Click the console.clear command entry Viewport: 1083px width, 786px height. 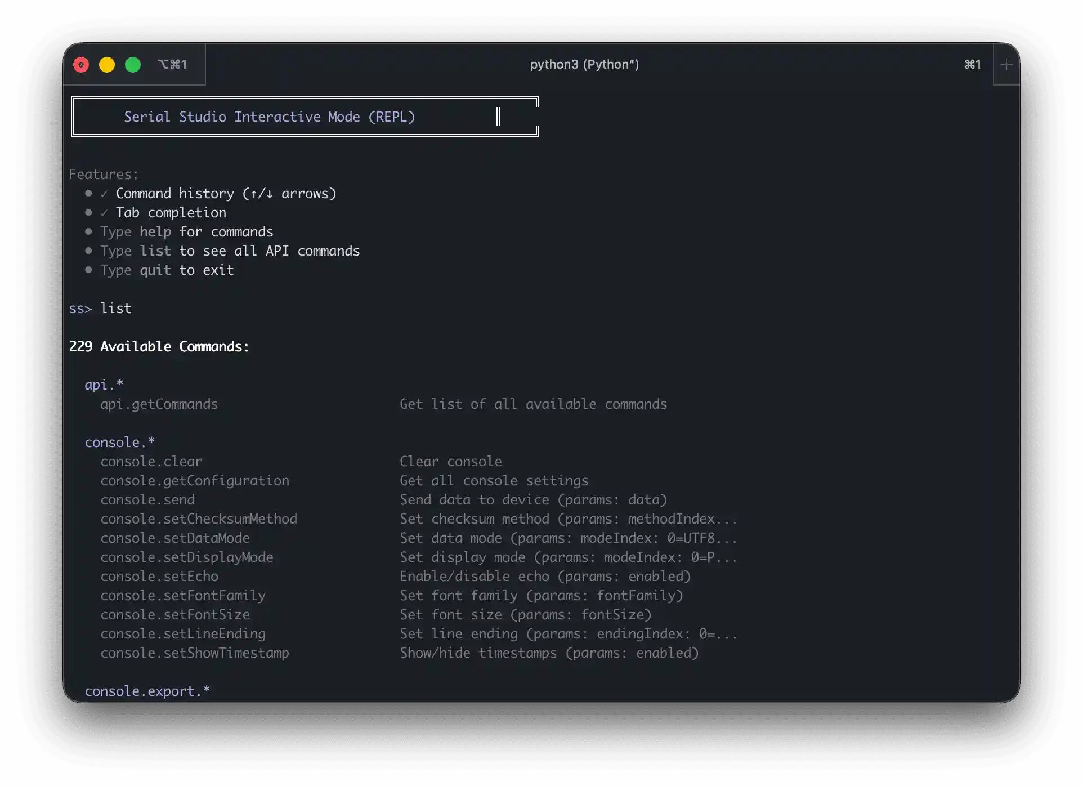tap(151, 461)
